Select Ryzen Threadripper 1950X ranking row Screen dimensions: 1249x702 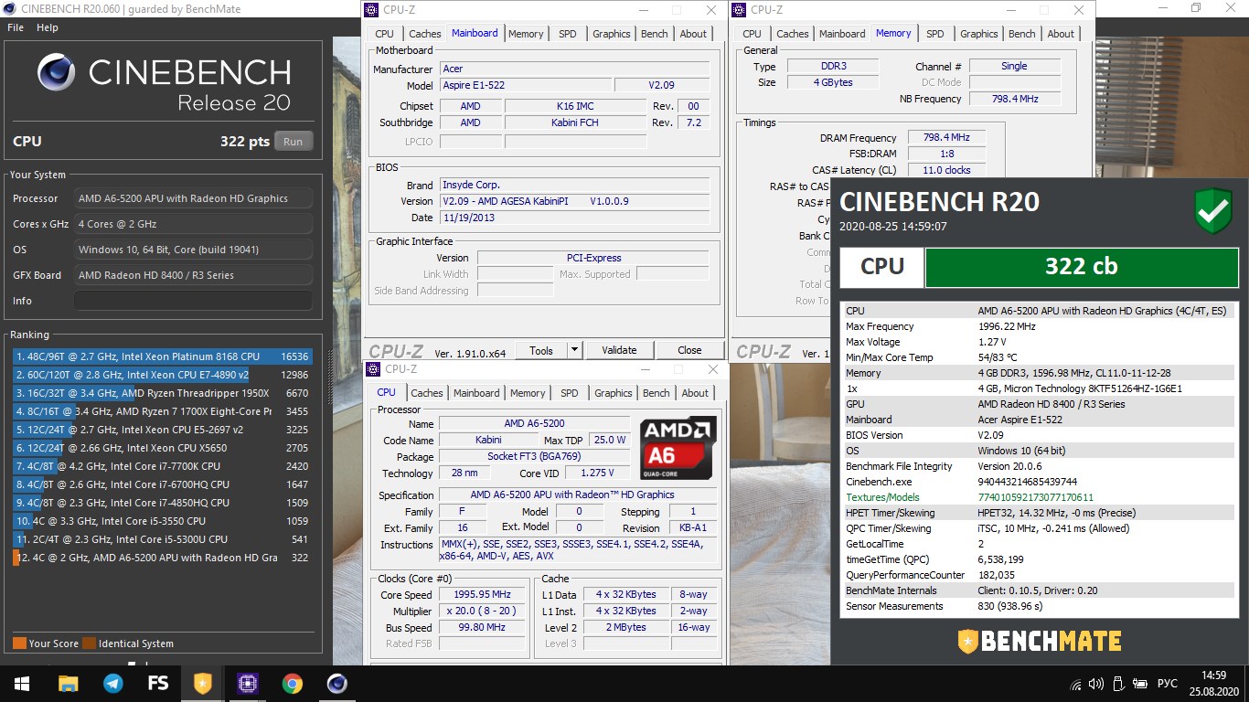[162, 393]
